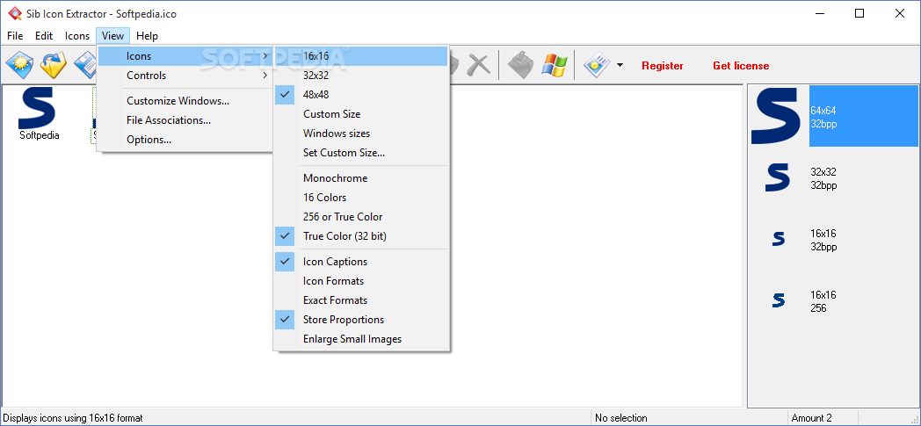The width and height of the screenshot is (921, 426).
Task: Click the new icon collection toolbar icon
Action: (x=20, y=64)
